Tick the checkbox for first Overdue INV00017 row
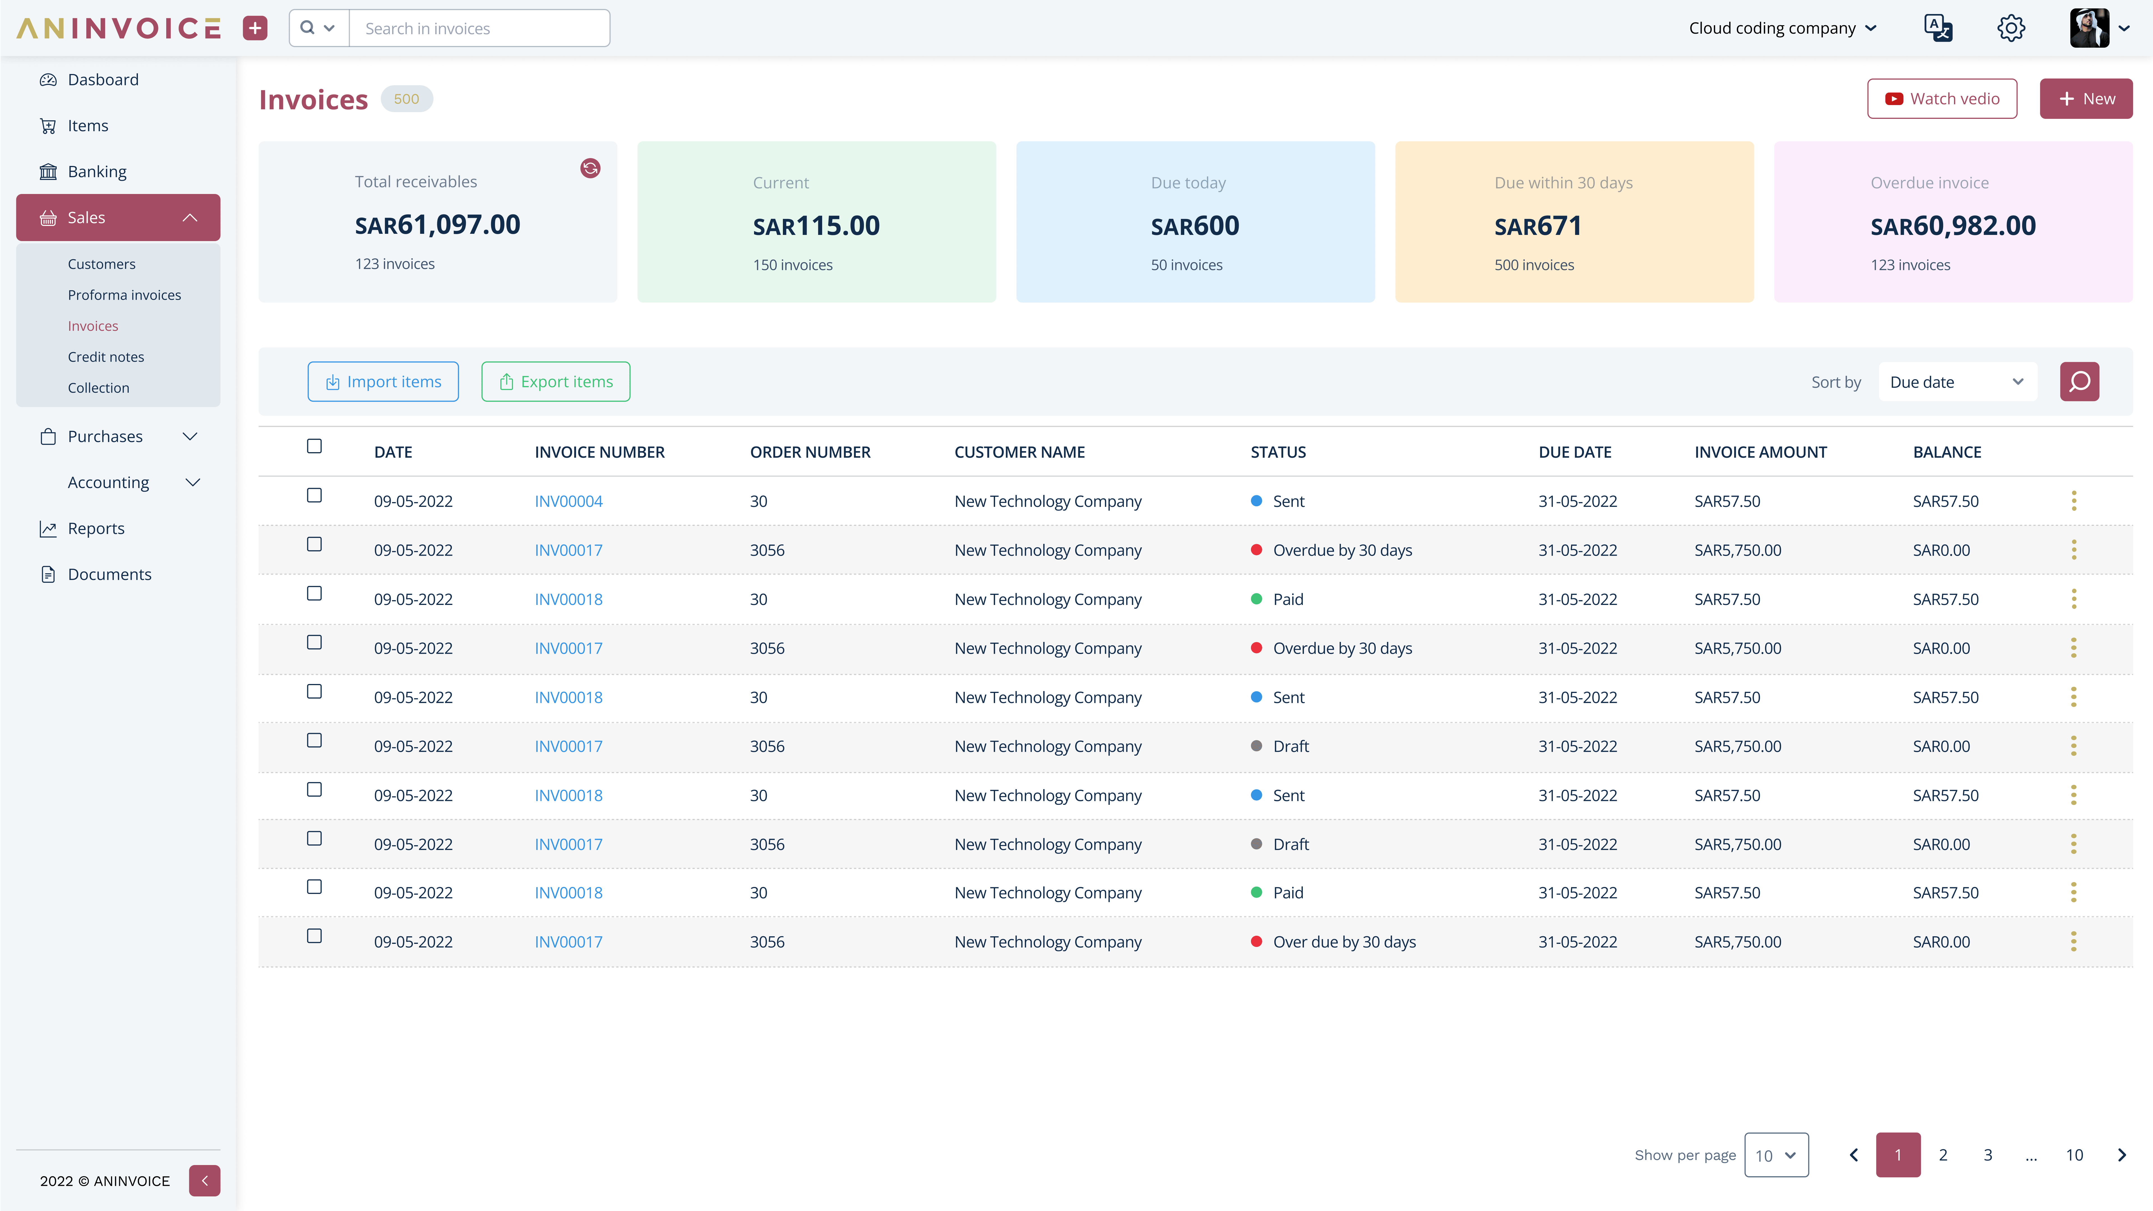Screen dimensions: 2153x1211 pos(314,544)
